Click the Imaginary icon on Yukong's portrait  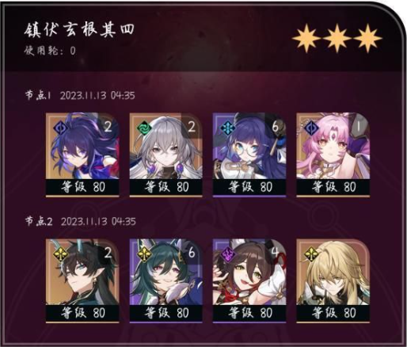tap(144, 254)
